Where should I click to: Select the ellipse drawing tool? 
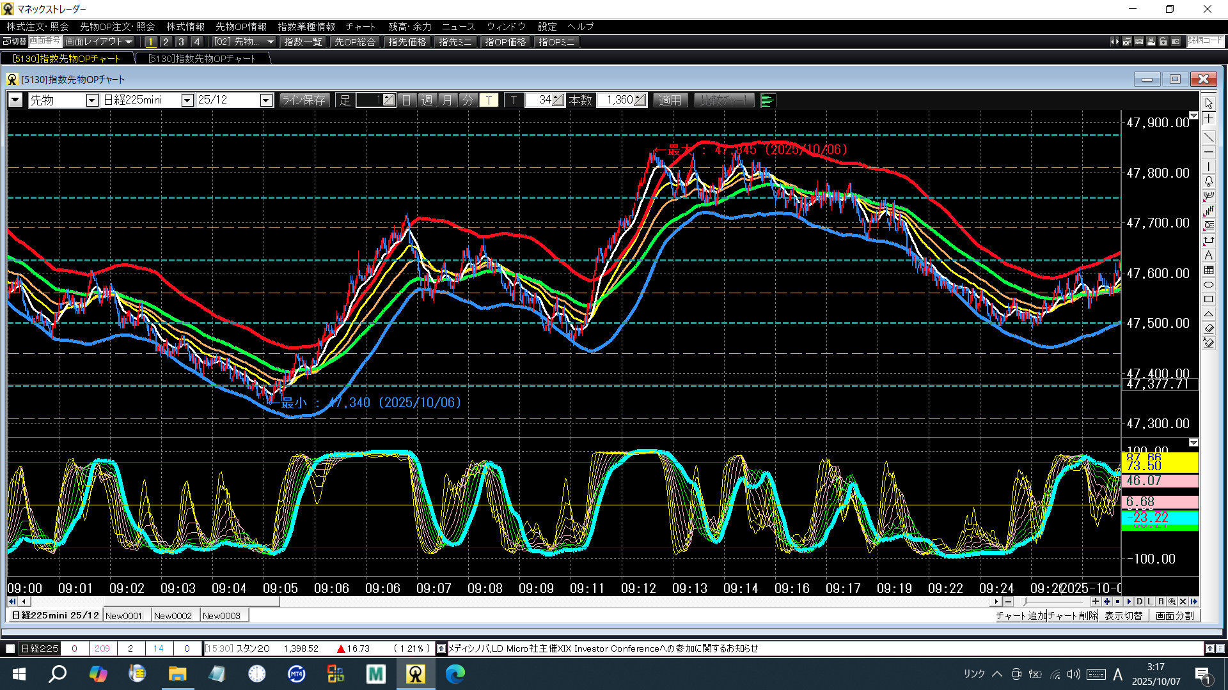tap(1208, 285)
